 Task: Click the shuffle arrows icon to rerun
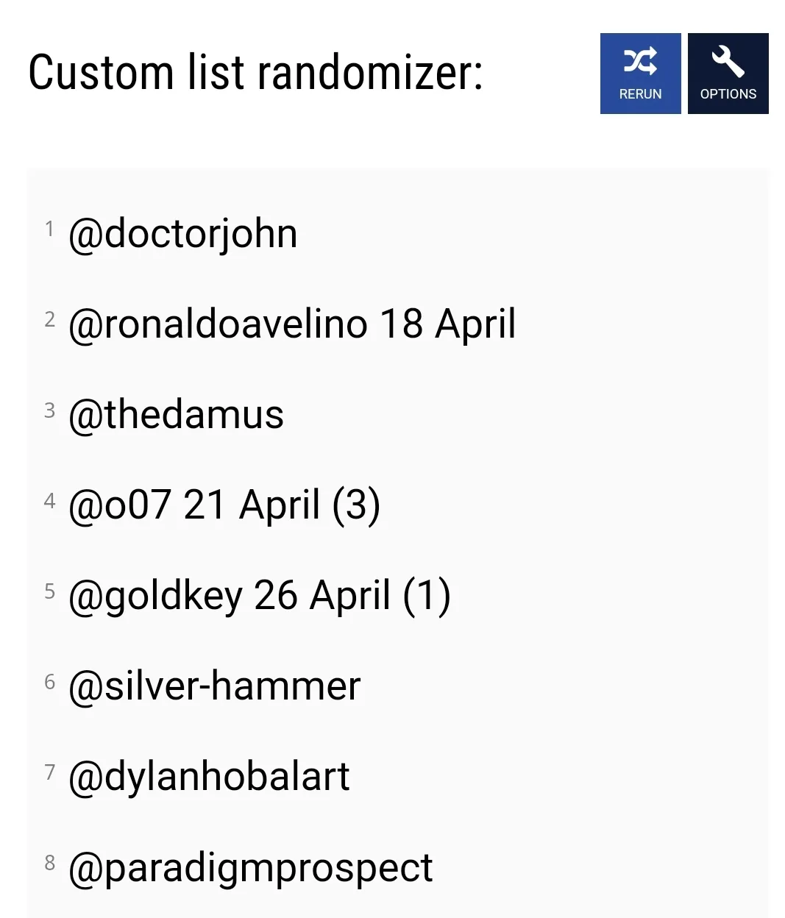pyautogui.click(x=640, y=61)
